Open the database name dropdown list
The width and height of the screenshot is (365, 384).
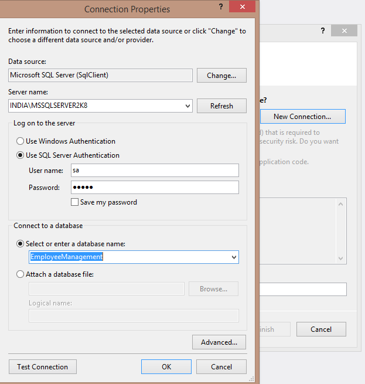click(234, 257)
